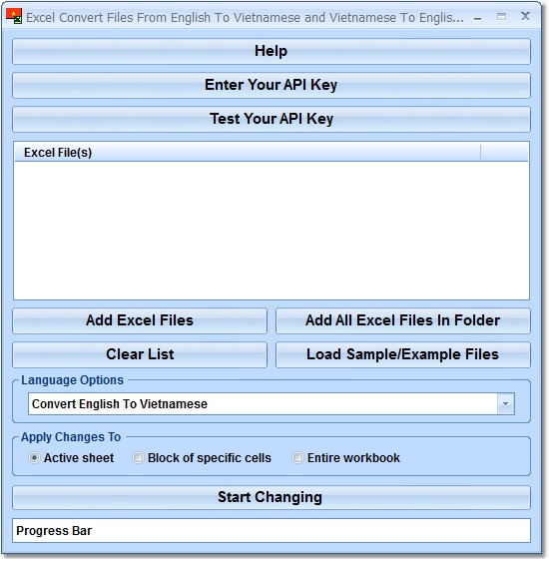
Task: Load Sample/Example Files
Action: (x=402, y=354)
